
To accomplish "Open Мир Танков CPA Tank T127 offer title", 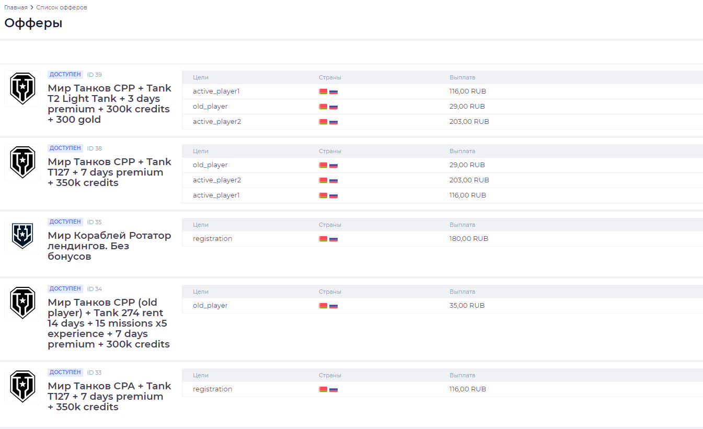I will [109, 397].
